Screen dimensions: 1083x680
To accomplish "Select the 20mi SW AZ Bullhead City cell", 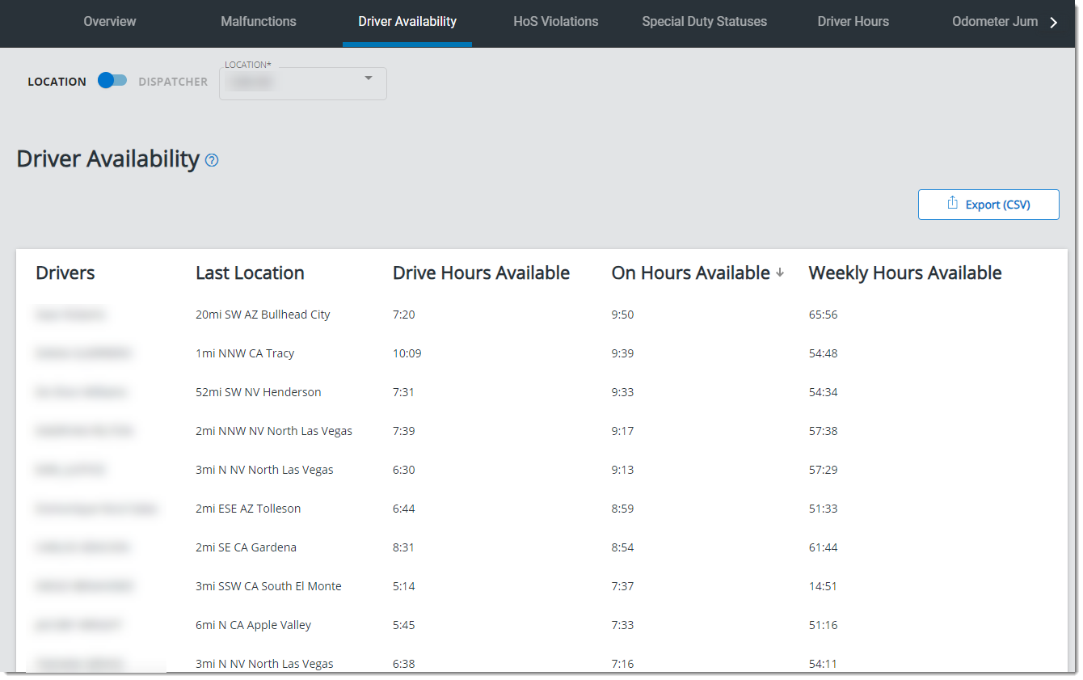I will point(263,315).
